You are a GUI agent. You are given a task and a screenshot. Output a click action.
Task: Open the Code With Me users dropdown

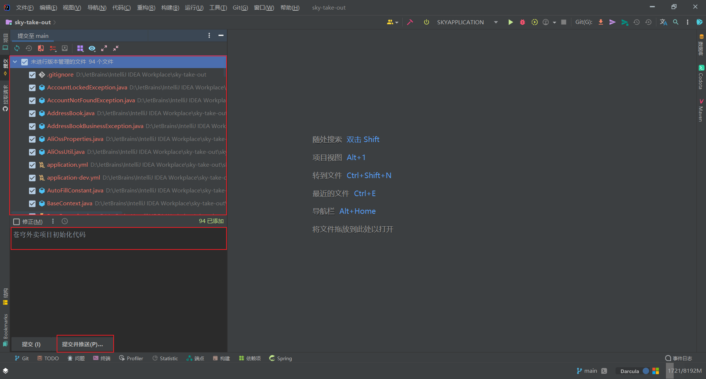pyautogui.click(x=392, y=22)
